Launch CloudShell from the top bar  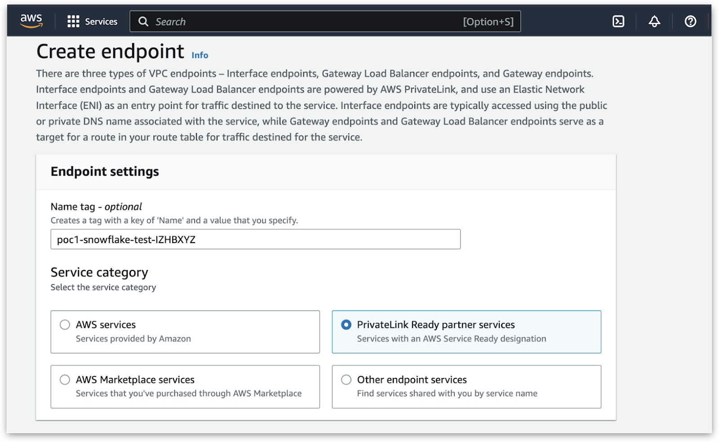618,22
